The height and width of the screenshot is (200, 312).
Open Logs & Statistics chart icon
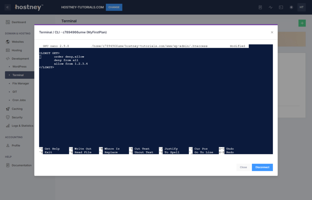pyautogui.click(x=9, y=125)
